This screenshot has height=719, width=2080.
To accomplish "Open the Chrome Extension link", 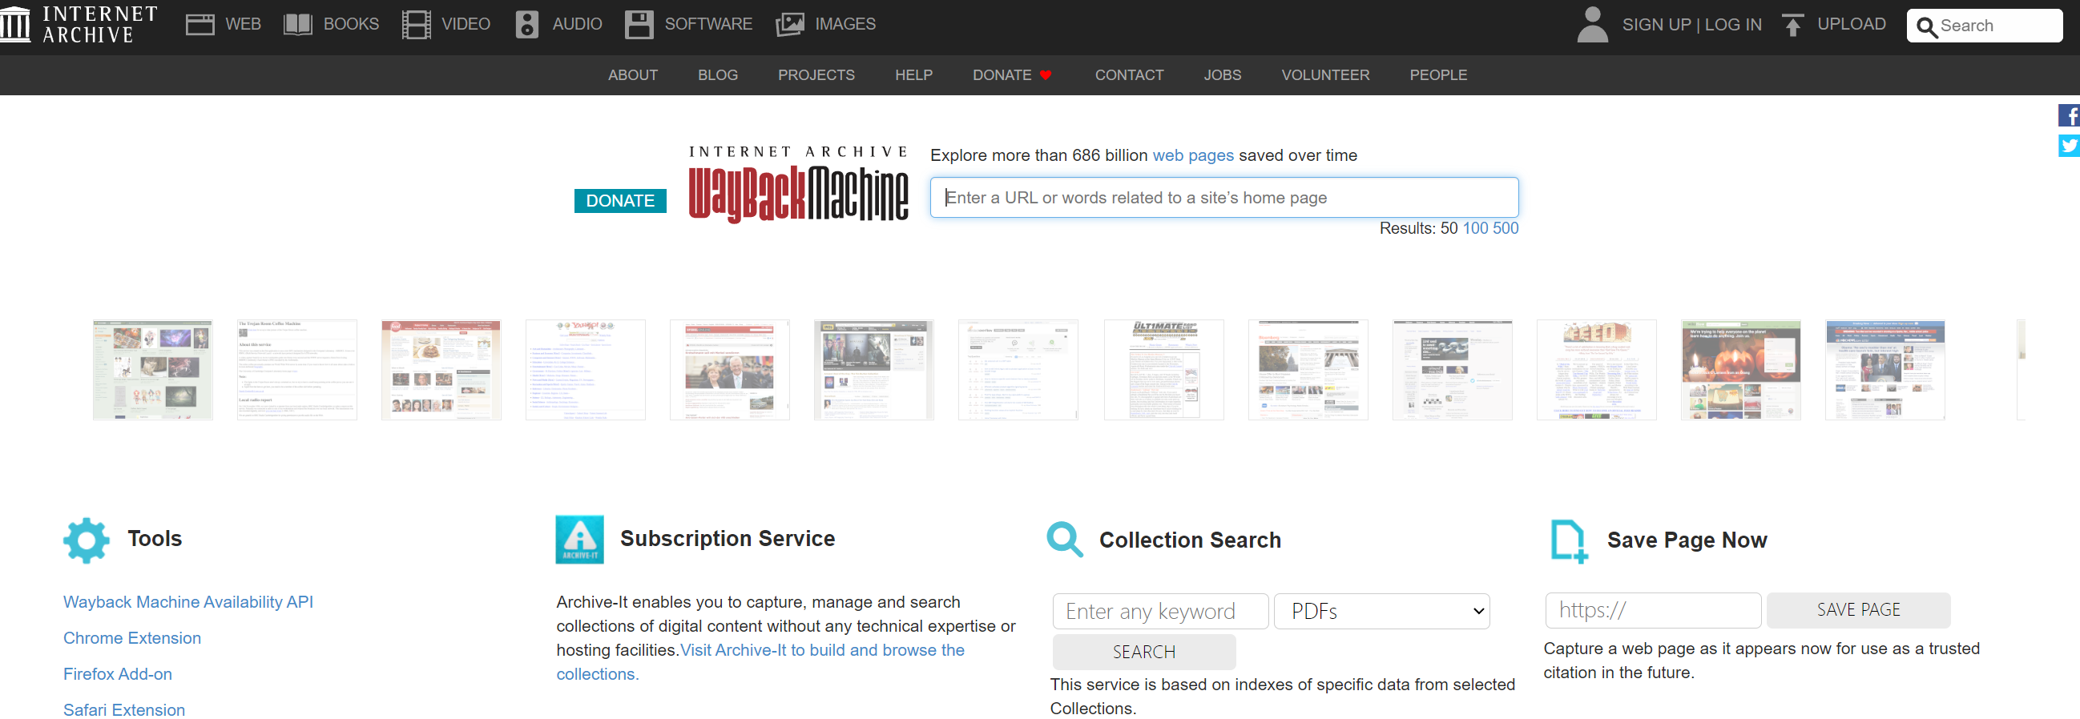I will pos(132,638).
